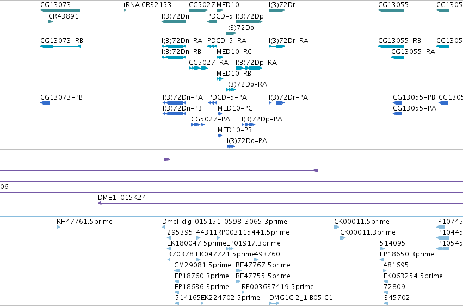Click the left arrowhead of the DME1-015K24 line
The width and height of the screenshot is (463, 306).
[100, 203]
